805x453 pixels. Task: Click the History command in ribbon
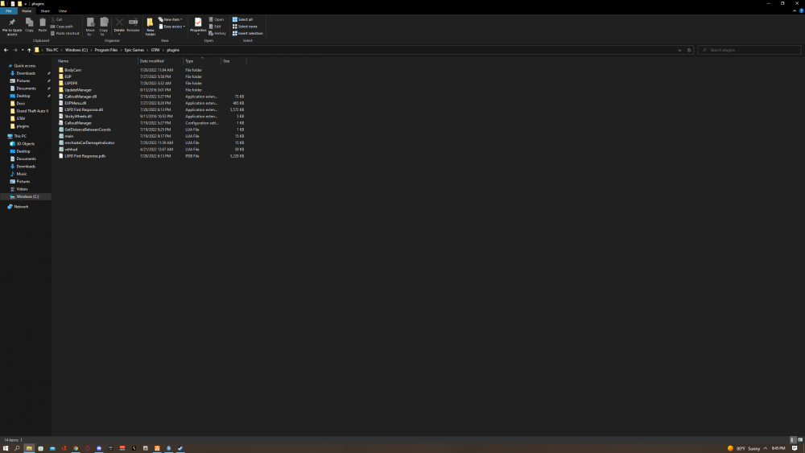coord(217,33)
